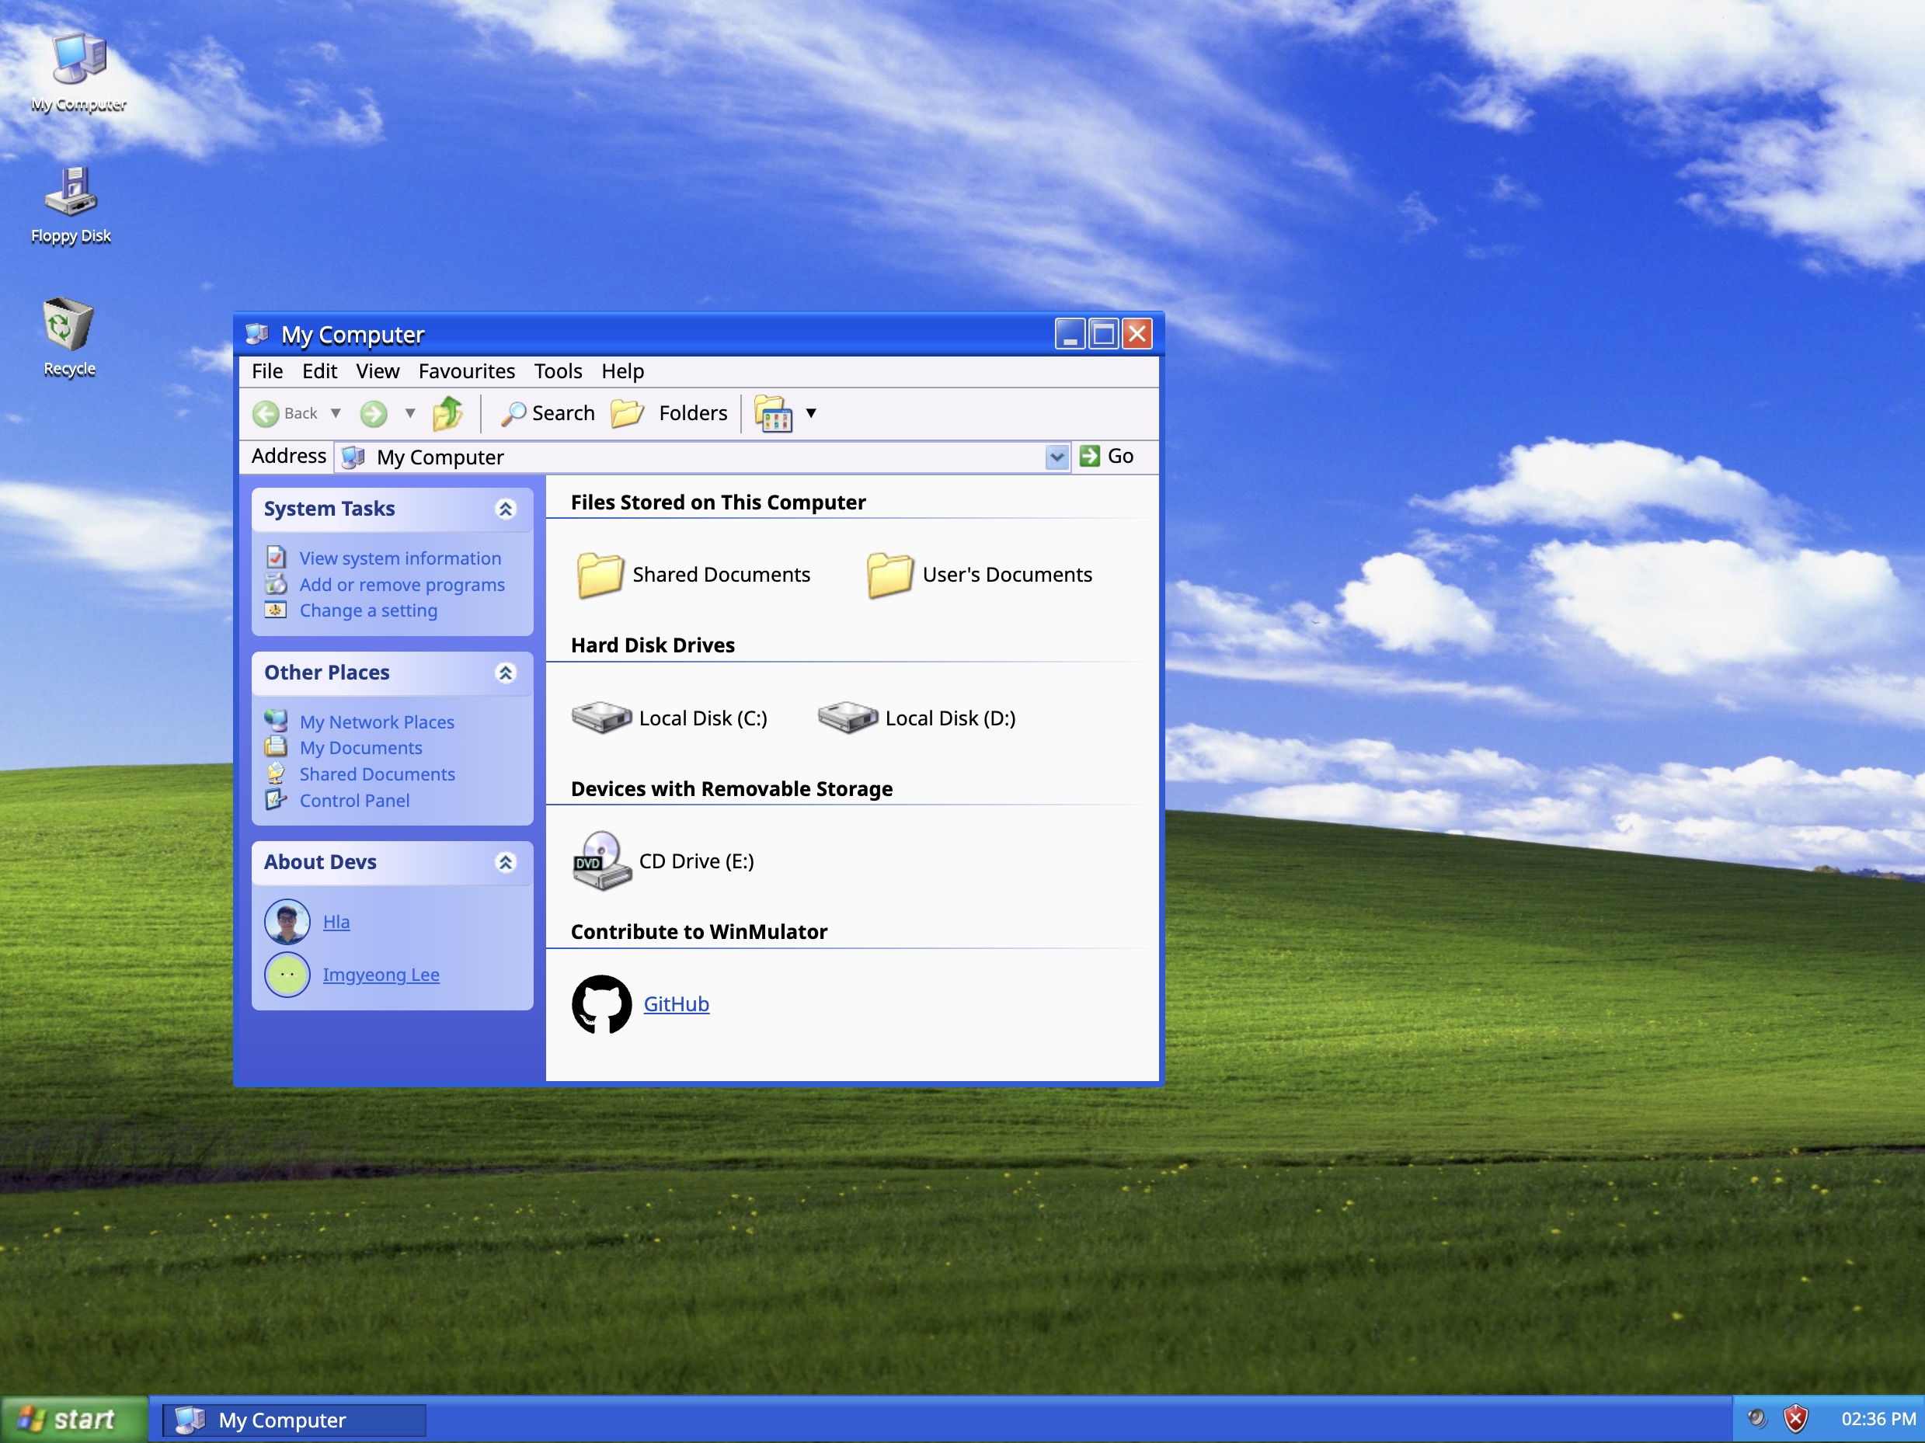Click the grey system tray icon
The width and height of the screenshot is (1925, 1443).
click(x=1757, y=1420)
